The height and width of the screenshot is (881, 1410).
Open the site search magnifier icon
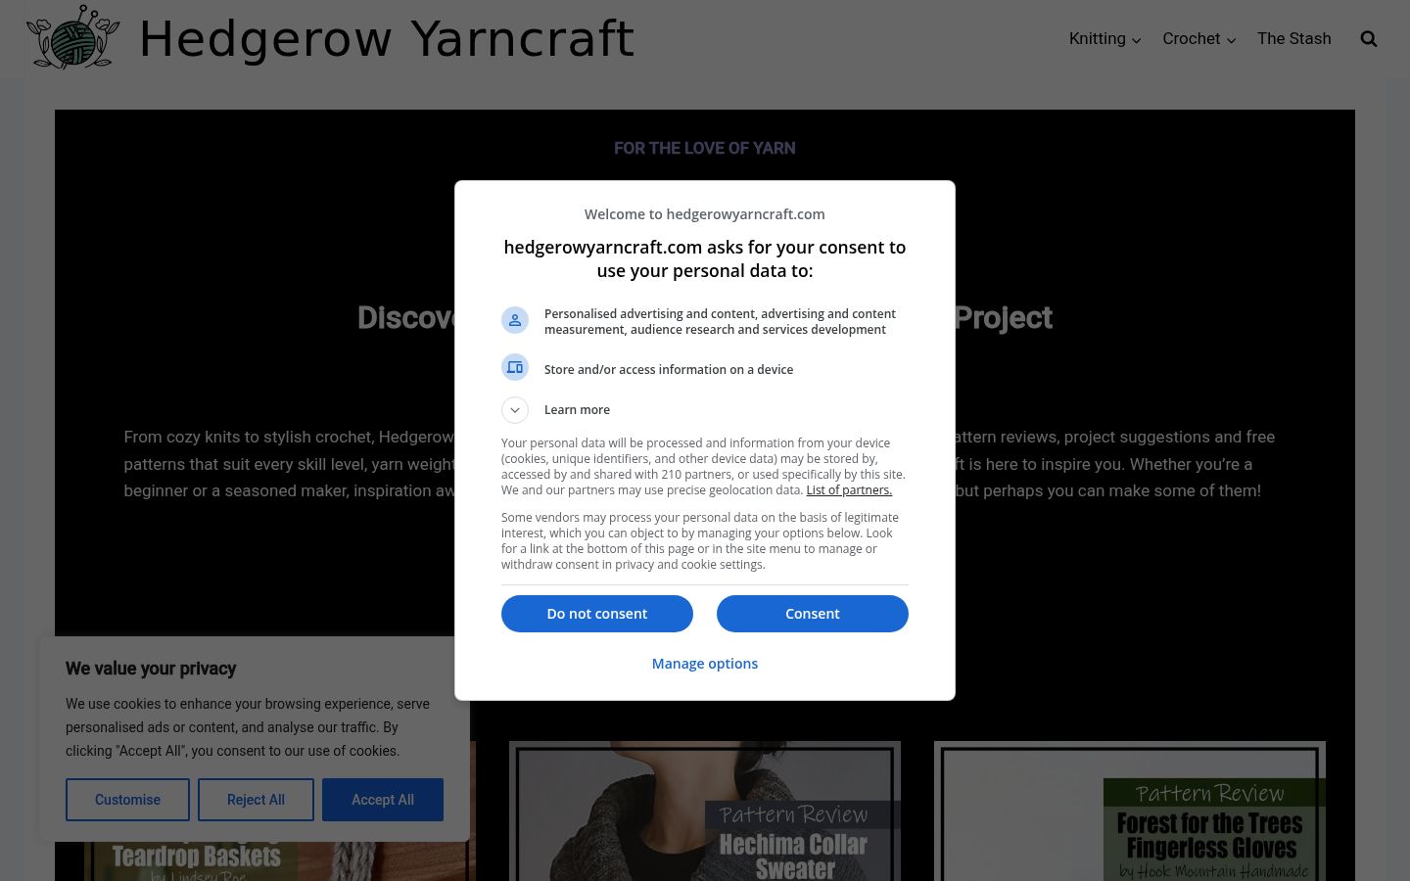click(1369, 39)
